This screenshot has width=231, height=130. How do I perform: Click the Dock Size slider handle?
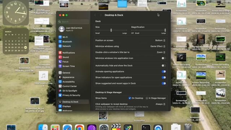point(111,30)
